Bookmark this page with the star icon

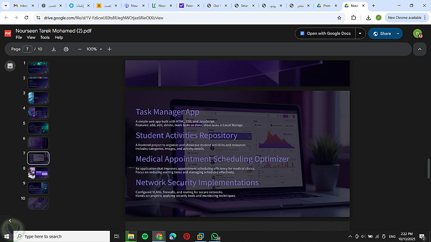pos(339,18)
